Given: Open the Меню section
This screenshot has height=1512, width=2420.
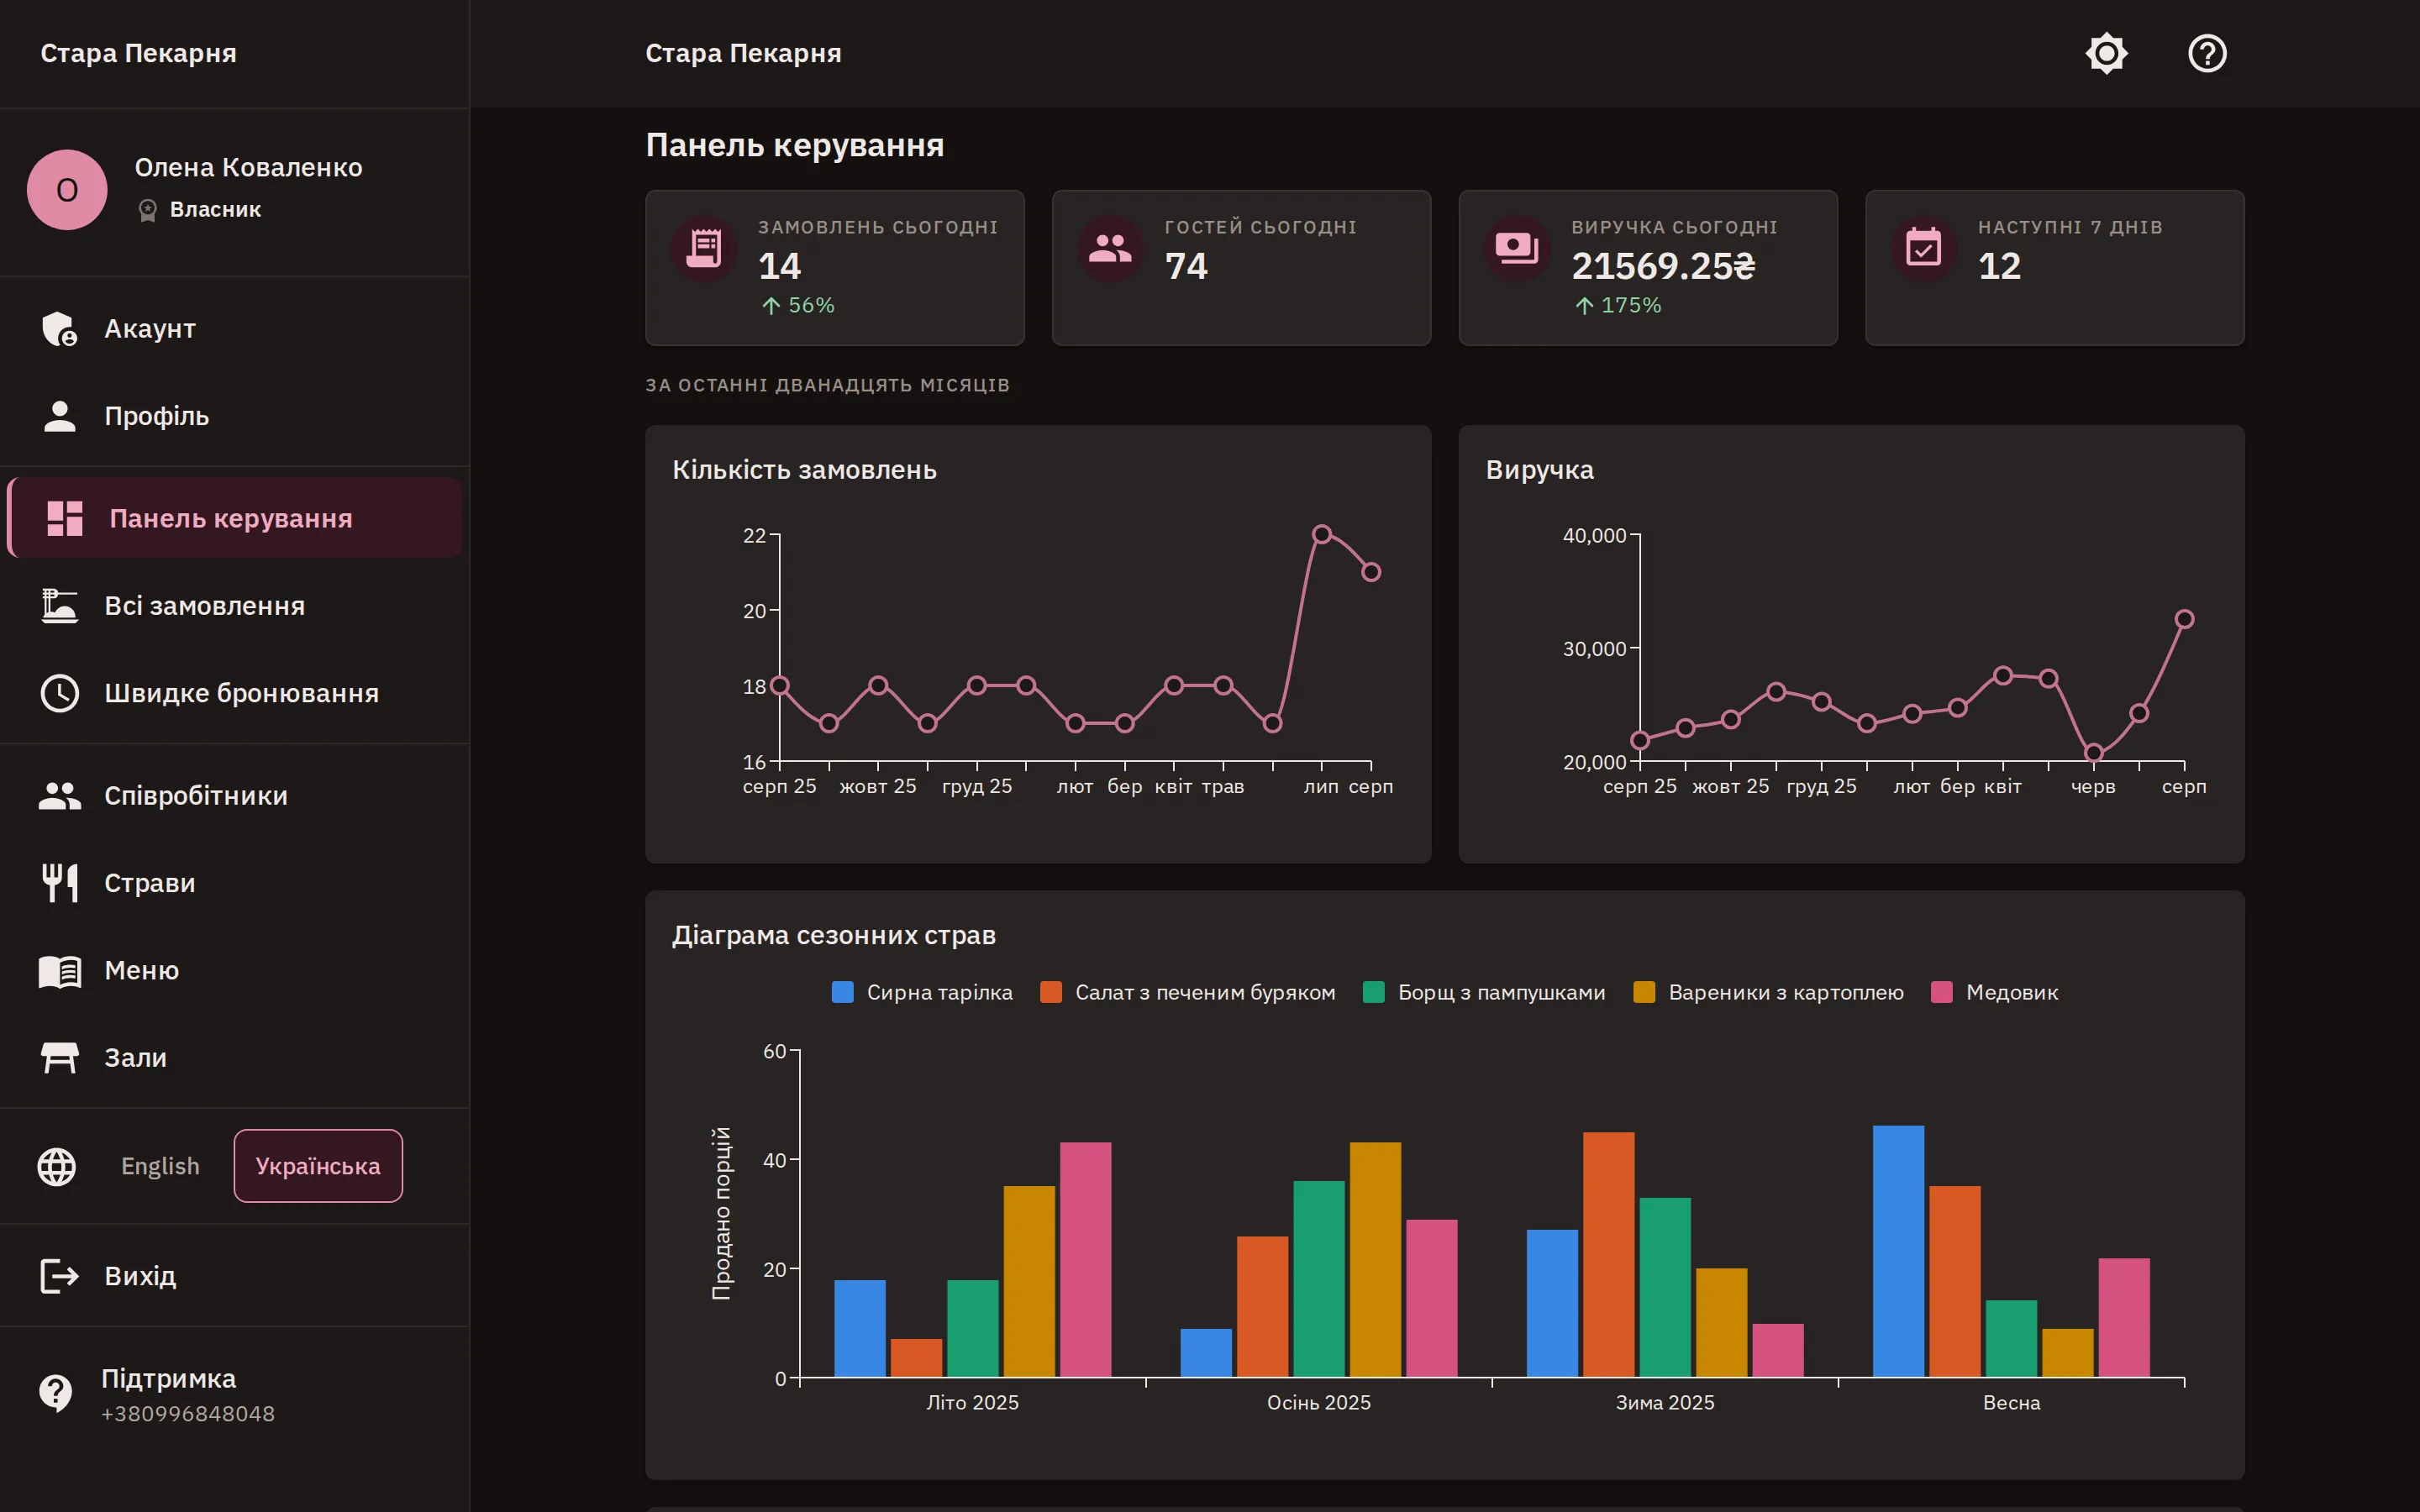Looking at the screenshot, I should [x=235, y=971].
